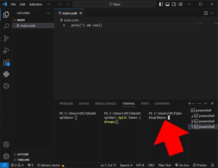Go back with the left arrow
Image resolution: width=218 pixels, height=168 pixels.
pos(61,4)
